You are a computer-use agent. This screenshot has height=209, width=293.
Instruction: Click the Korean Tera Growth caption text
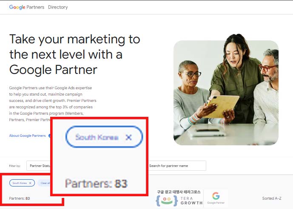[179, 192]
